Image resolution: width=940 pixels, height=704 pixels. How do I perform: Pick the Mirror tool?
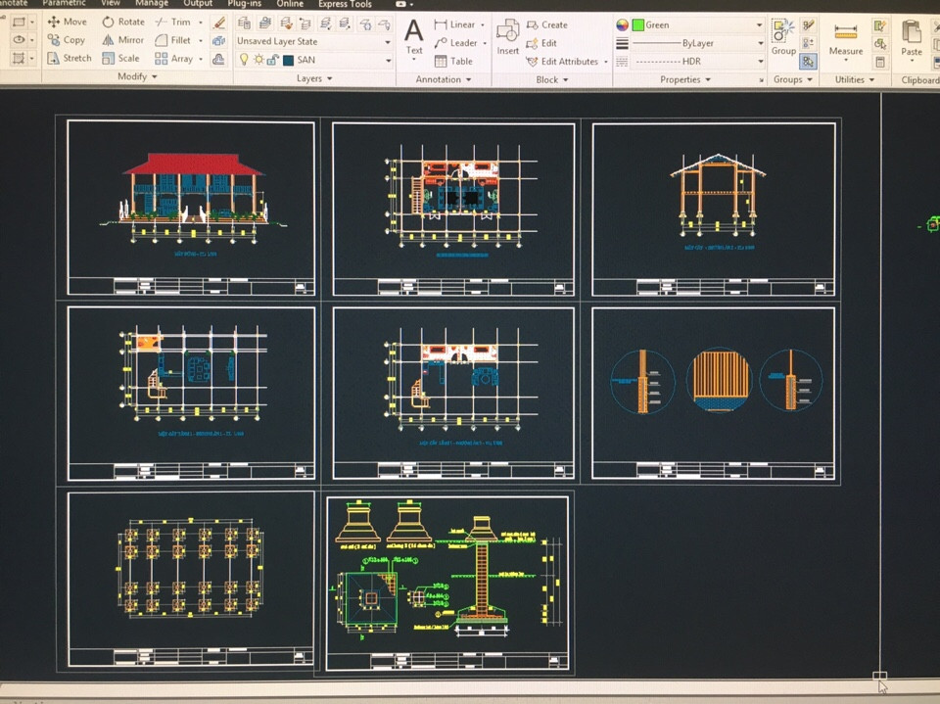122,40
